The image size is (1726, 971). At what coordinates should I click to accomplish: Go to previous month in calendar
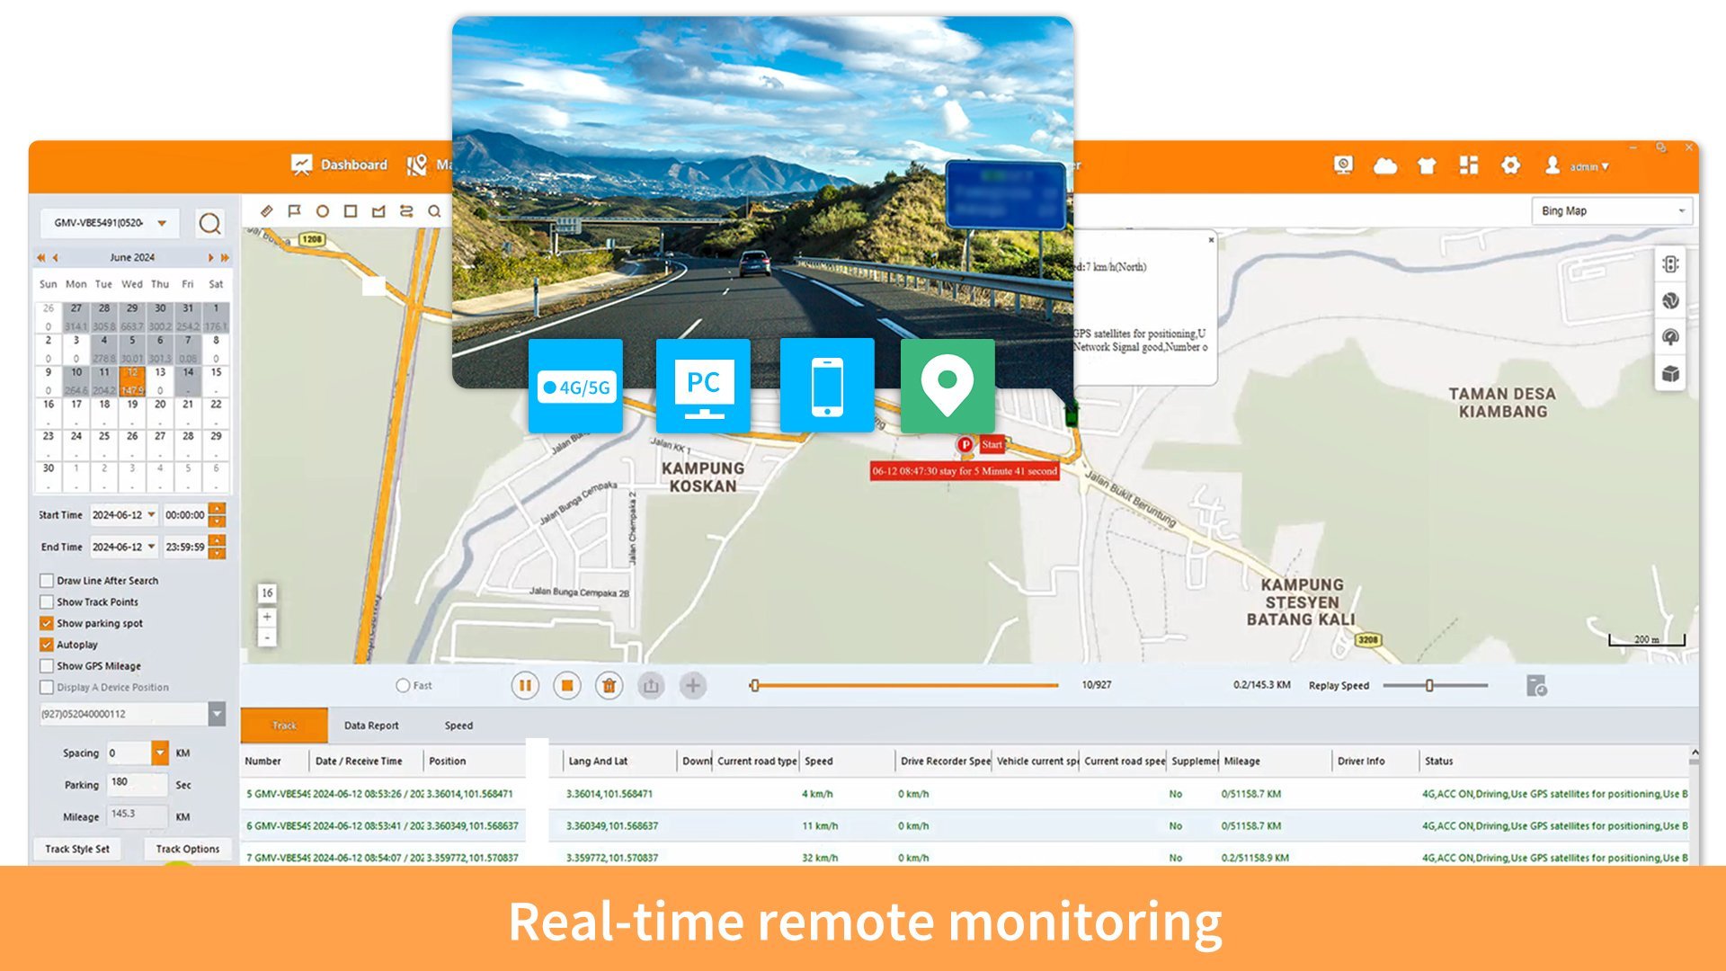pos(56,257)
